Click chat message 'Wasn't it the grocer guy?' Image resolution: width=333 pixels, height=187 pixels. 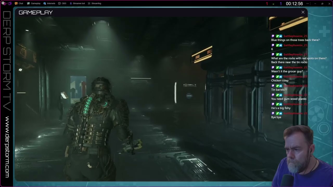click(287, 71)
